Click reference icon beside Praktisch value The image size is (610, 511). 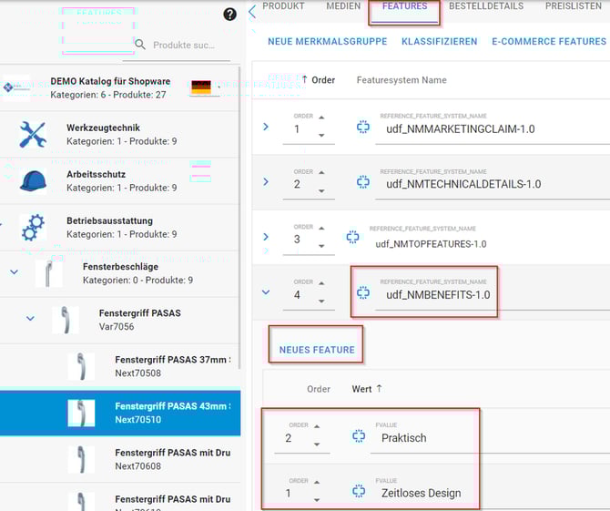359,436
